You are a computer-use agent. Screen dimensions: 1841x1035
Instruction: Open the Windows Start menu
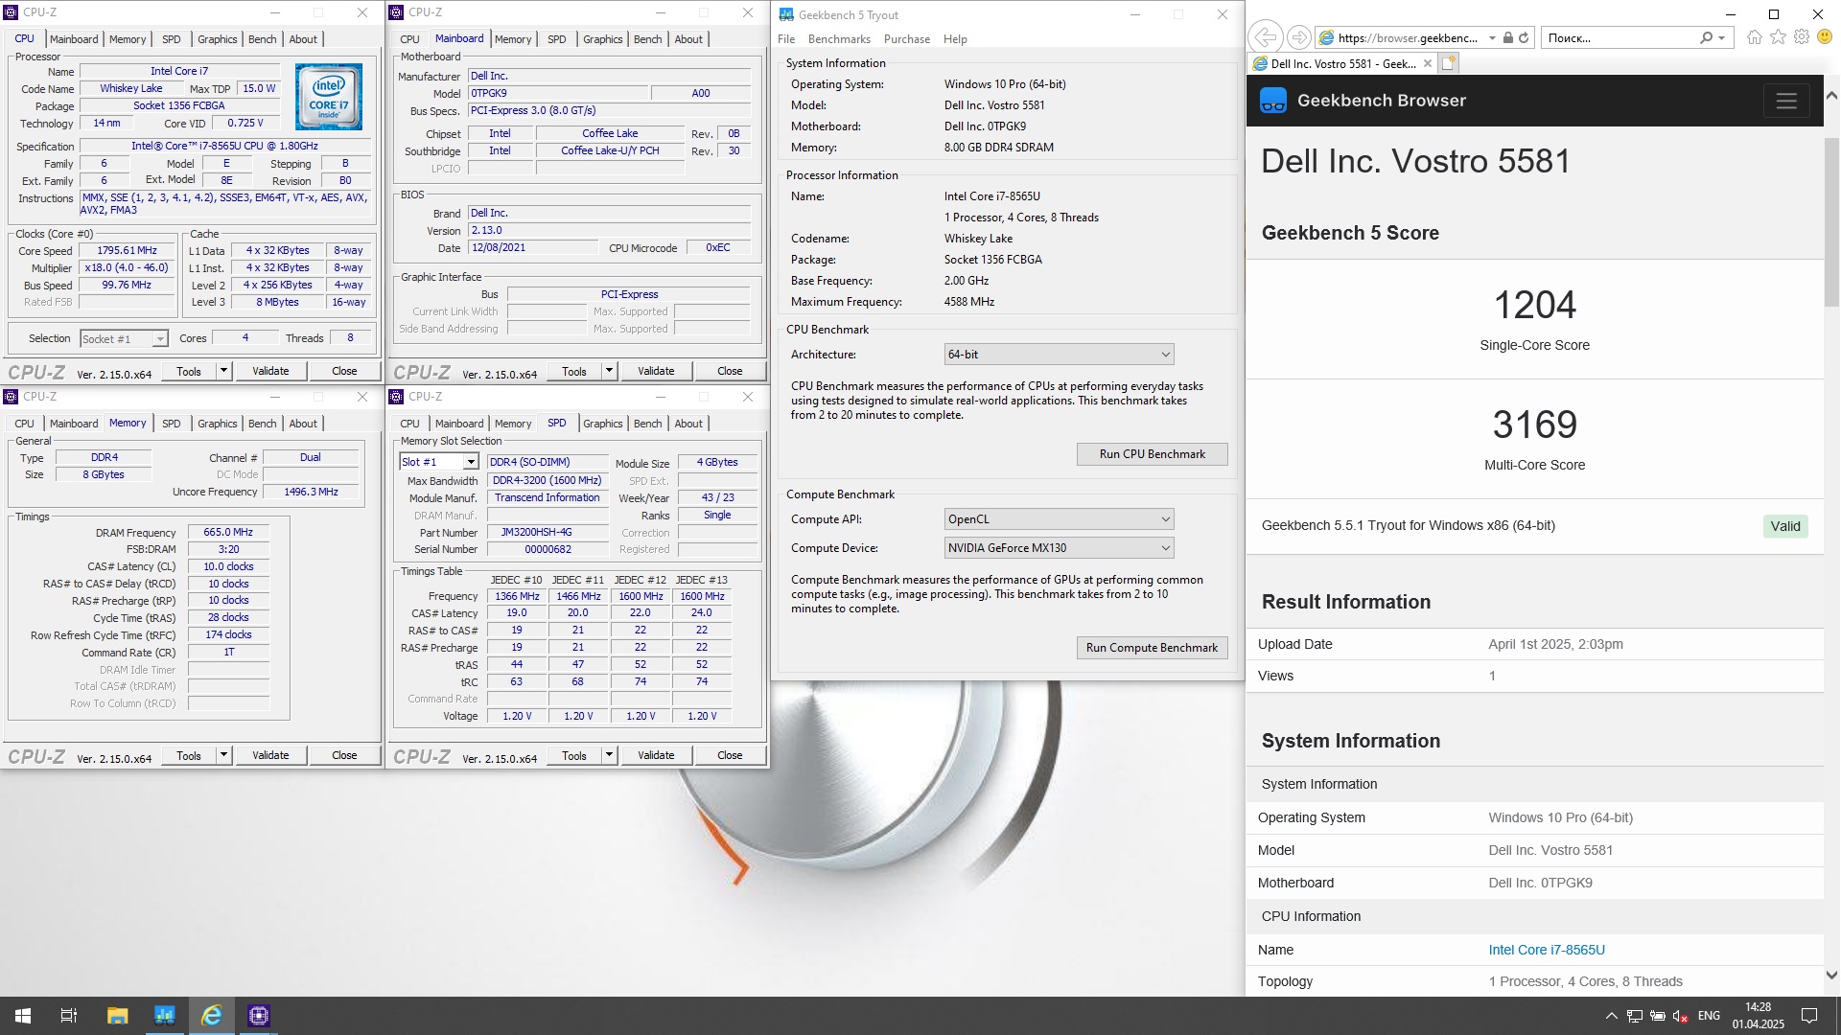pyautogui.click(x=23, y=1016)
